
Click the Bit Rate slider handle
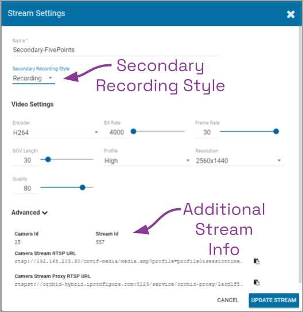point(133,131)
